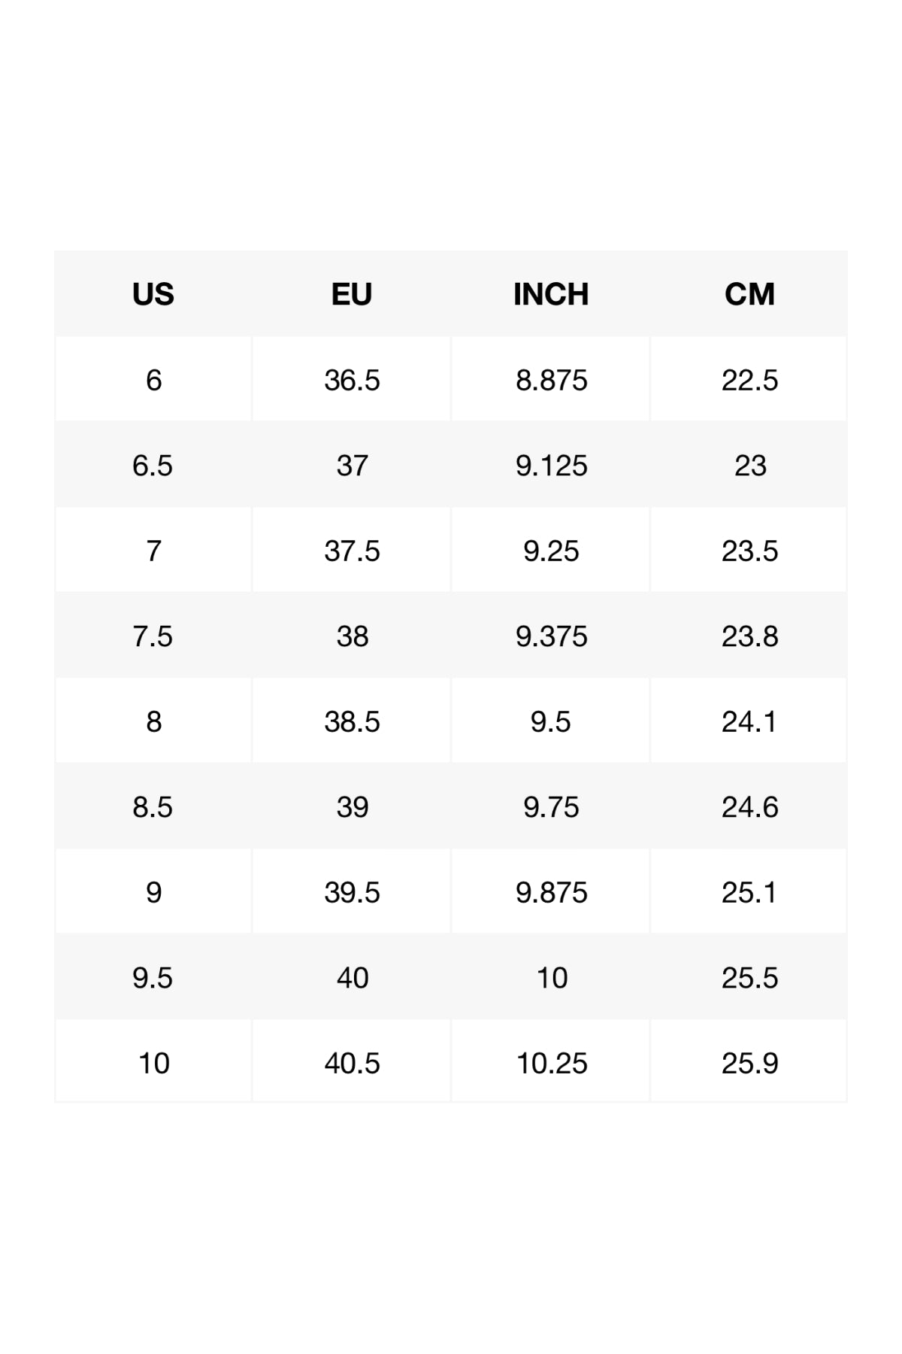The height and width of the screenshot is (1354, 902).
Task: Click the US column header
Action: click(153, 294)
